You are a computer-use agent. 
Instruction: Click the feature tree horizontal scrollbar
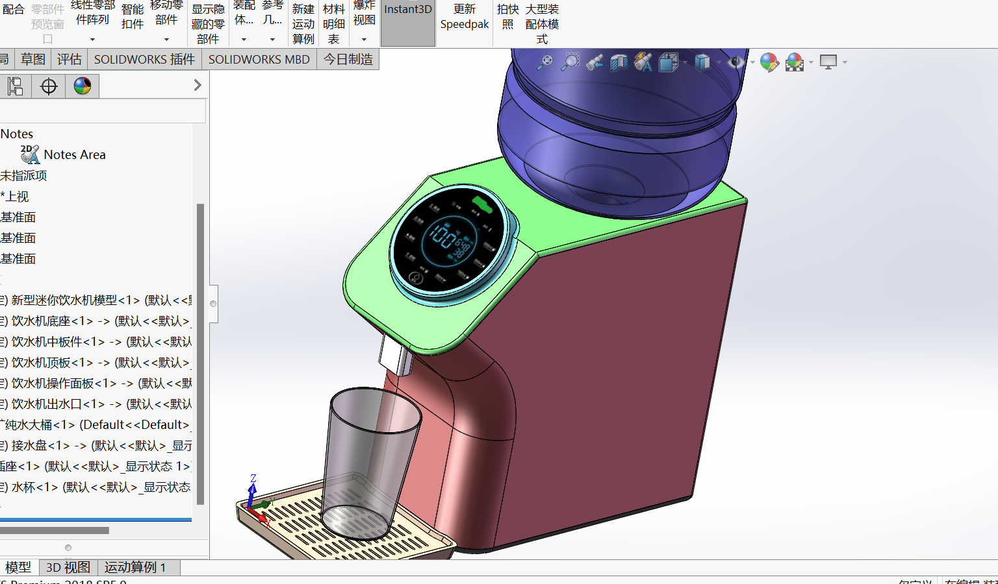(55, 530)
